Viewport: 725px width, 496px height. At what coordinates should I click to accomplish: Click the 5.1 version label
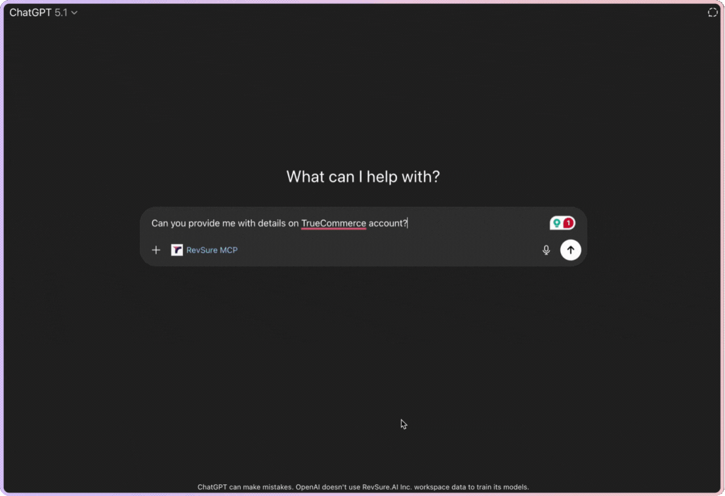(61, 12)
